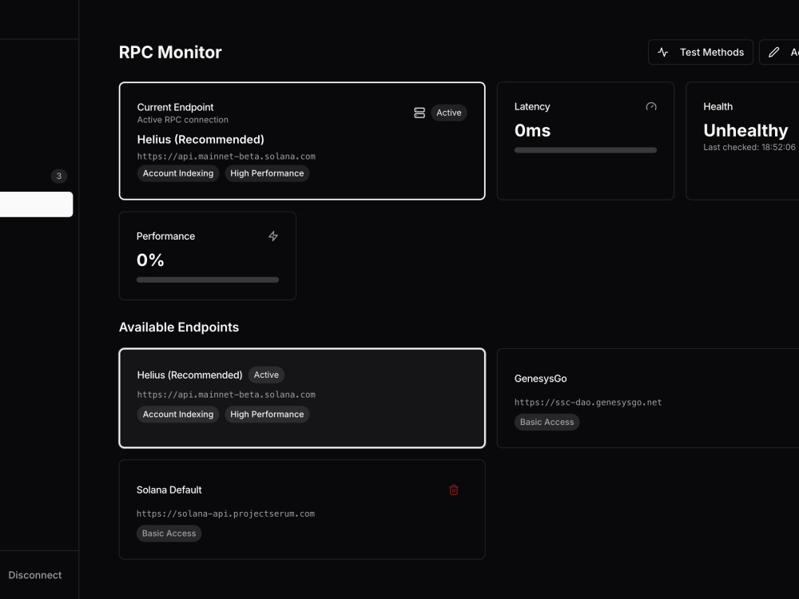Click the Active badge beside Helius in Available Endpoints

[266, 375]
